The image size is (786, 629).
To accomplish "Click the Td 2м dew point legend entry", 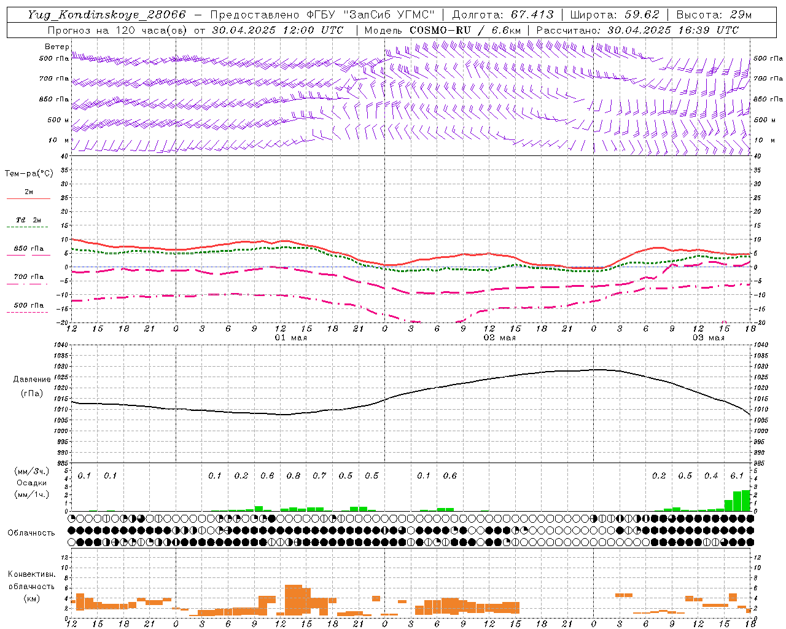I will [x=29, y=220].
